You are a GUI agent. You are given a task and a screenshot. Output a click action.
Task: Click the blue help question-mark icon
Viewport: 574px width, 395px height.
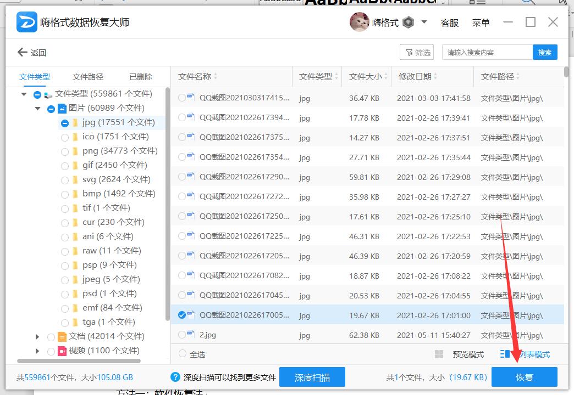tap(175, 377)
